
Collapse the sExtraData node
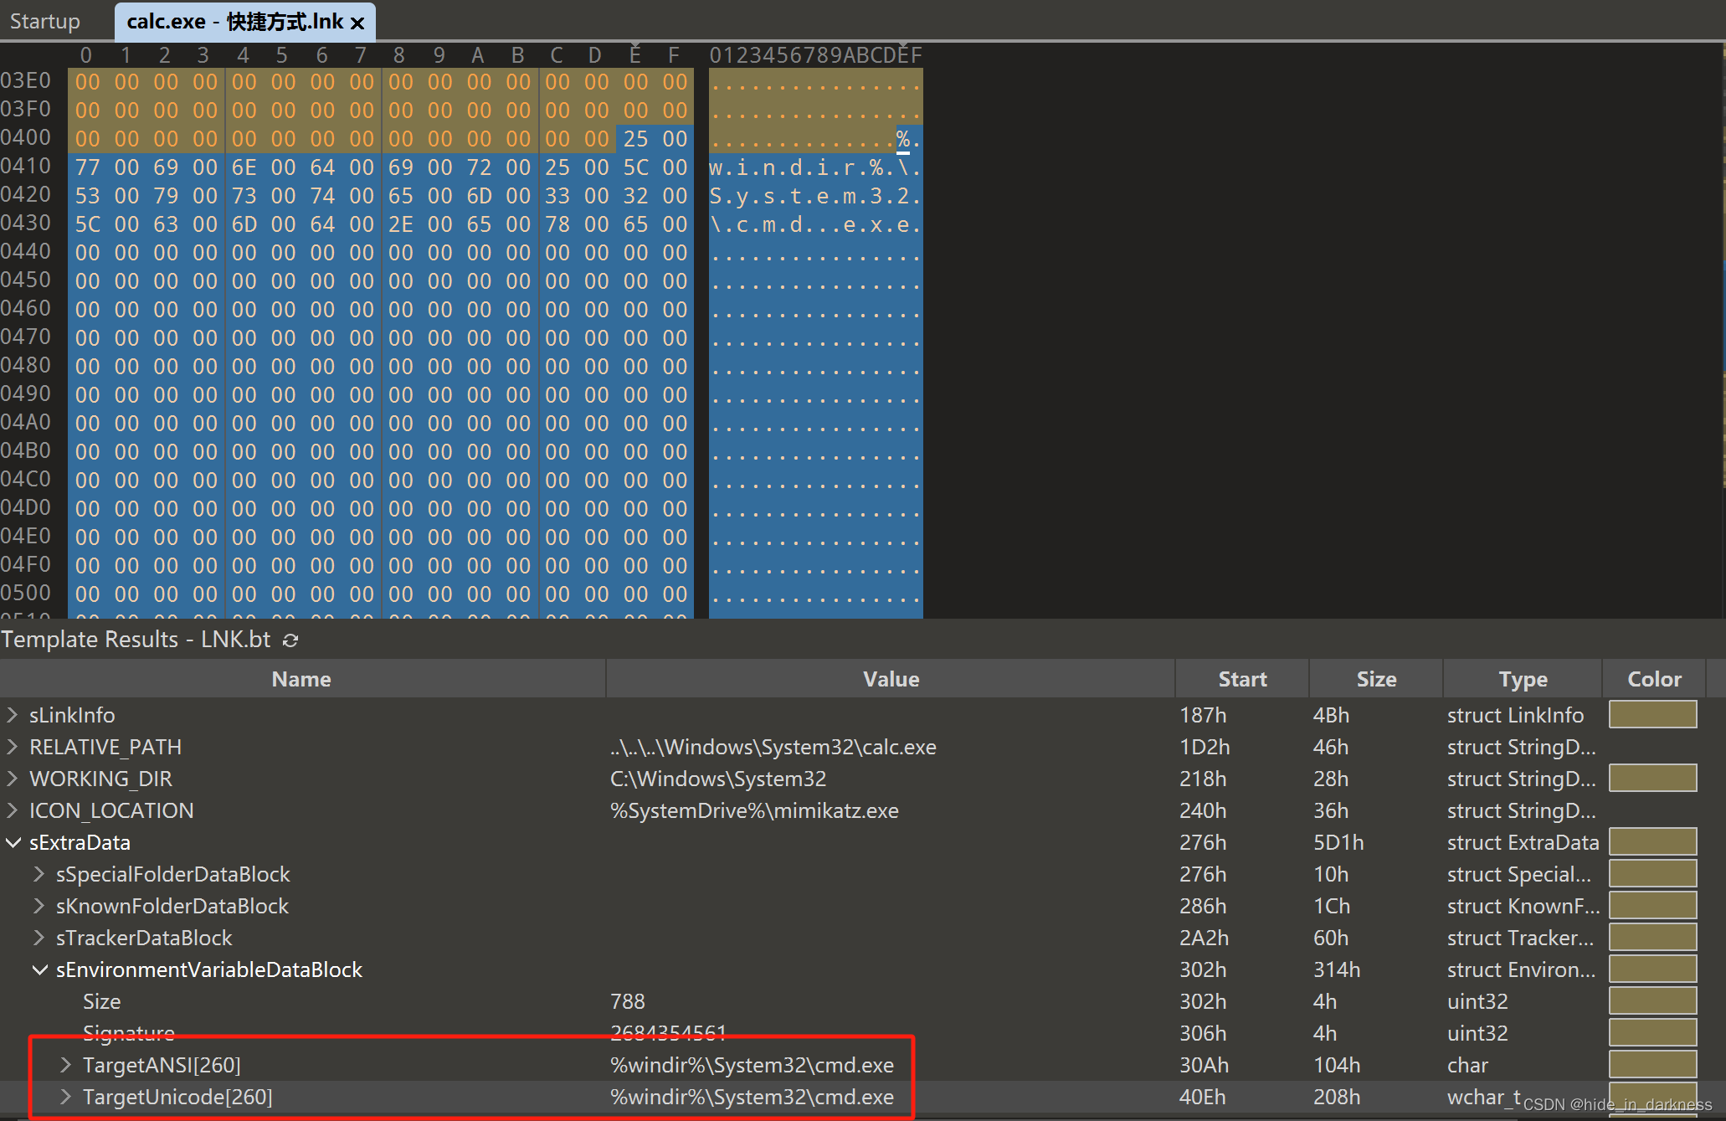click(13, 842)
